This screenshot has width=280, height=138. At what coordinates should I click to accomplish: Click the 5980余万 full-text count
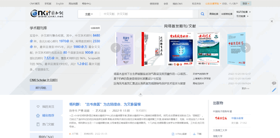(x=80, y=47)
